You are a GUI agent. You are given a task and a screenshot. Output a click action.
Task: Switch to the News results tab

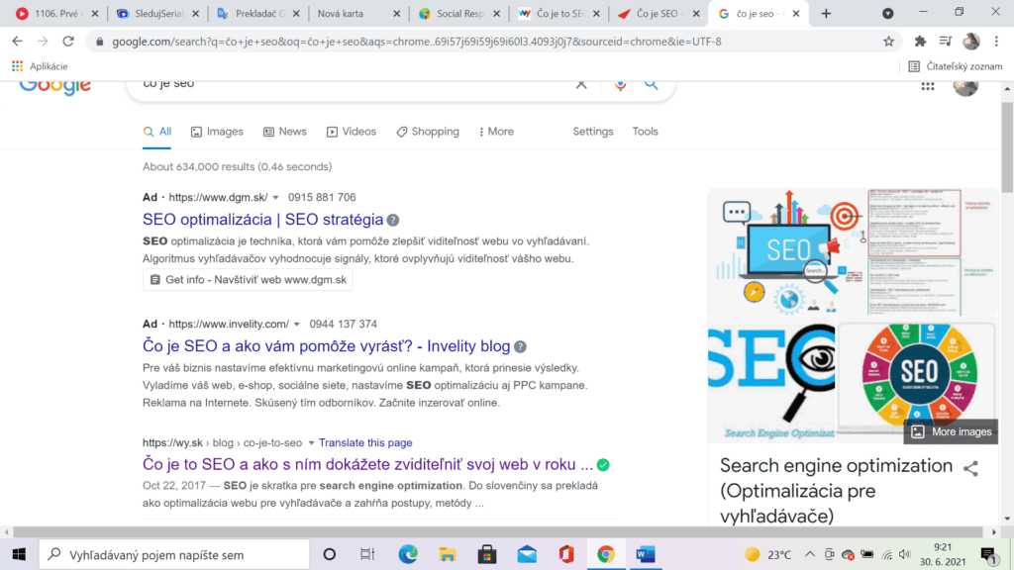285,132
